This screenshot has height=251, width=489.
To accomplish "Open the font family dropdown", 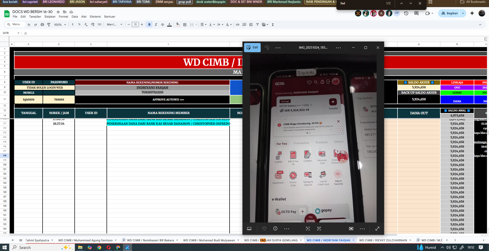I will point(114,25).
